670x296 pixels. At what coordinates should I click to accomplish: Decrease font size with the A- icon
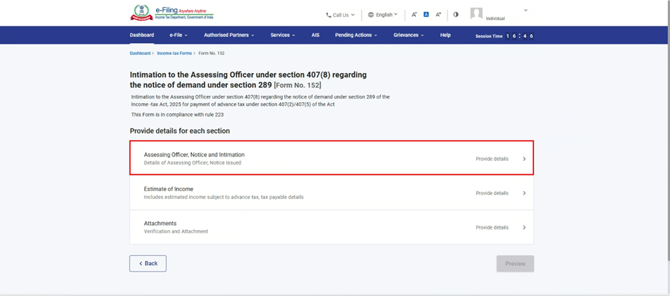(414, 14)
